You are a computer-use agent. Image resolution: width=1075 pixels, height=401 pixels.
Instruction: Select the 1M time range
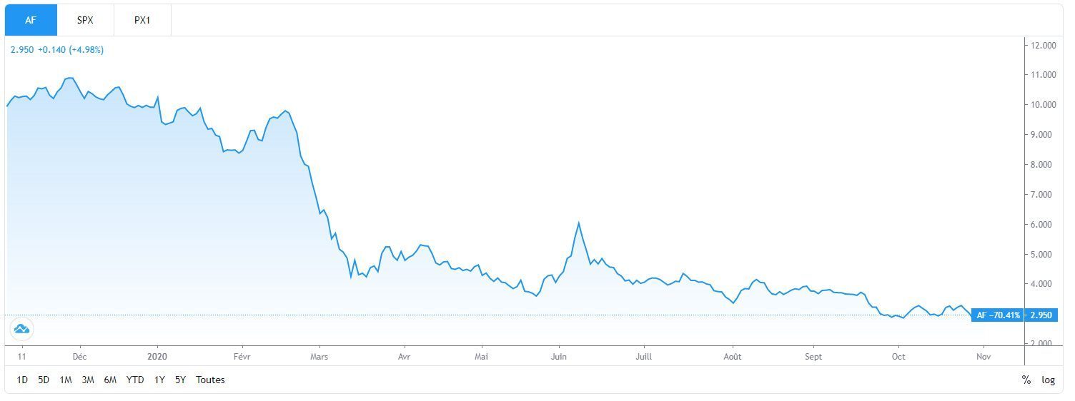(x=66, y=380)
